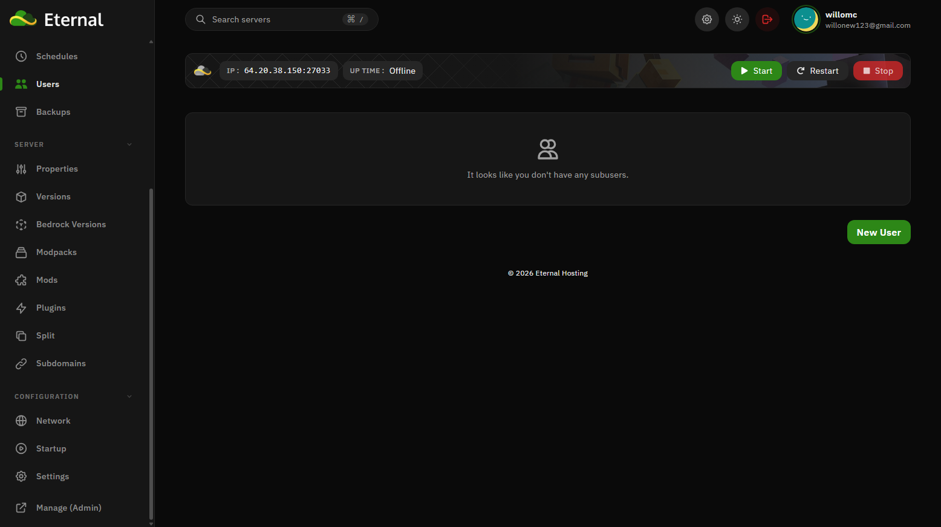
Task: Collapse the CONFIGURATION section chevron
Action: pyautogui.click(x=129, y=396)
